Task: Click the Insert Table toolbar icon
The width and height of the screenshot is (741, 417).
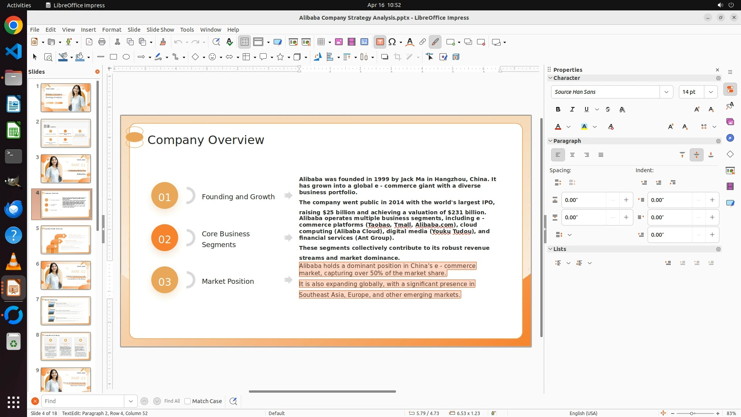Action: (x=321, y=42)
